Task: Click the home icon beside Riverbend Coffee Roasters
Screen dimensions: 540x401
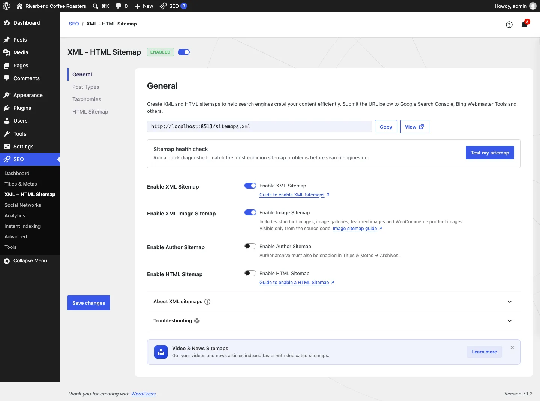Action: [x=19, y=6]
